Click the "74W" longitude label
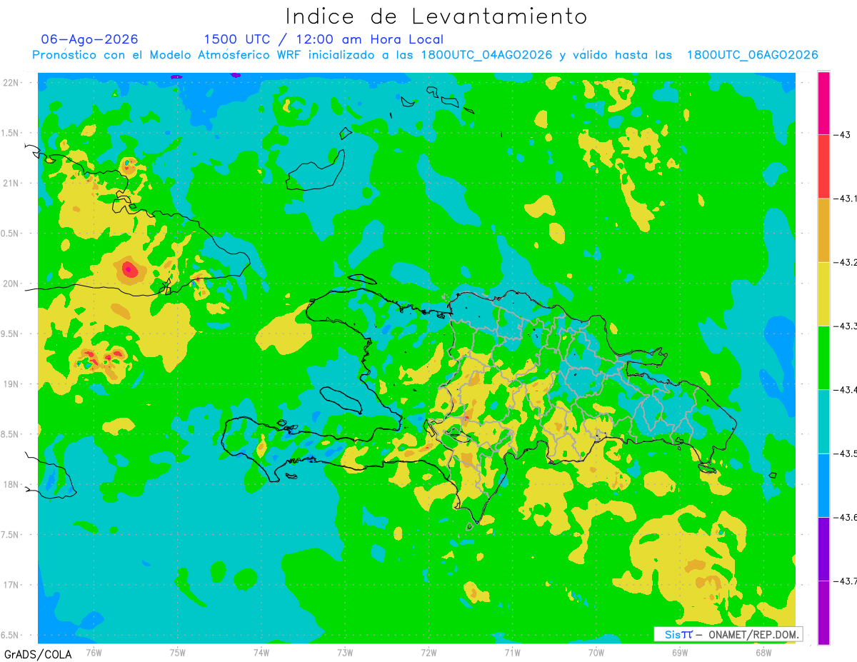857x662 pixels. (x=261, y=652)
